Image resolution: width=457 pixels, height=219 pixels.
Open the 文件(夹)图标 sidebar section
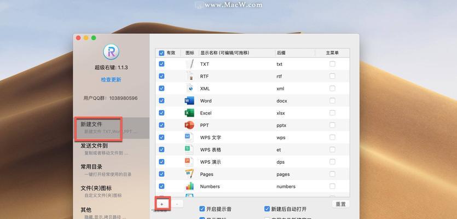(111, 191)
